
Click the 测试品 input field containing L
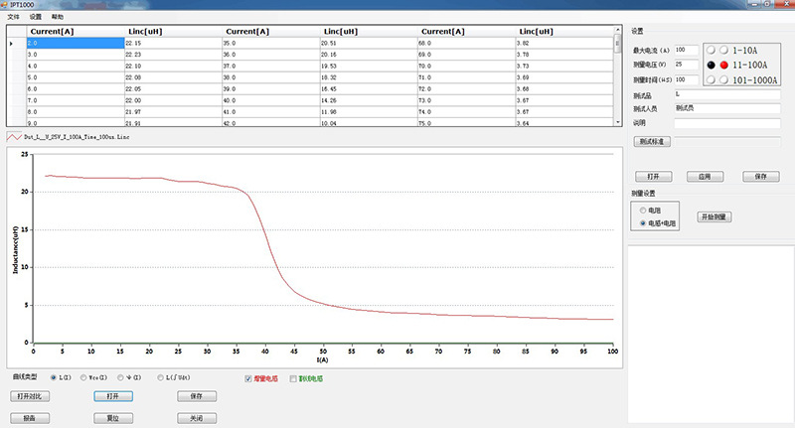[727, 94]
